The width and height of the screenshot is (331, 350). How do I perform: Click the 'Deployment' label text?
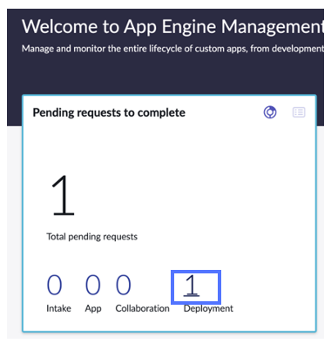[x=208, y=308]
